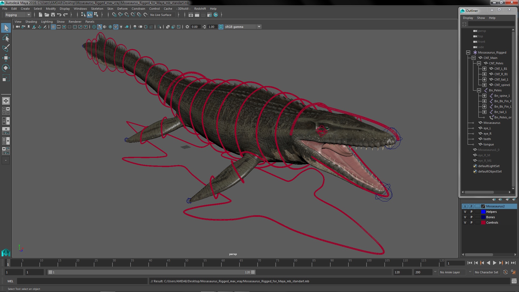The height and width of the screenshot is (292, 519).
Task: Toggle visibility V for Bones layer
Action: (465, 217)
